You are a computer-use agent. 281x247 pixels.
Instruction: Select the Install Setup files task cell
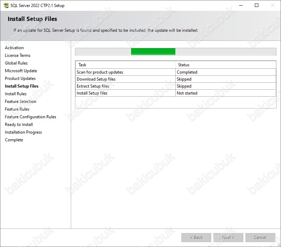click(x=126, y=93)
